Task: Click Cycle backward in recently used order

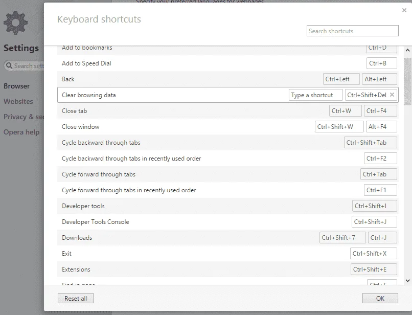Action: 131,159
